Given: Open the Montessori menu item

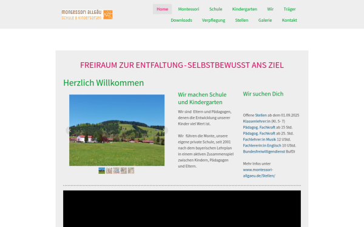Looking at the screenshot, I should pos(189,9).
